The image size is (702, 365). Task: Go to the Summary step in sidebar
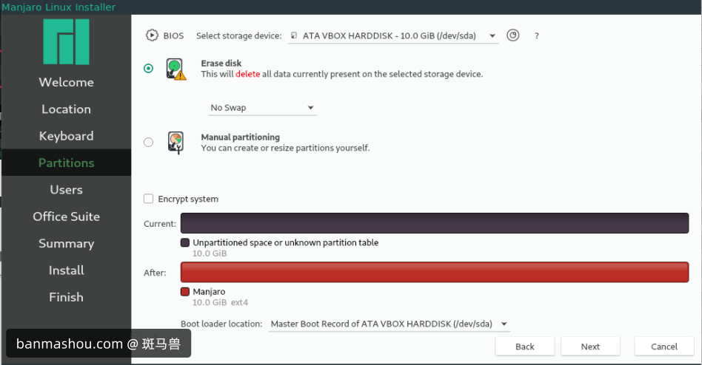point(66,244)
